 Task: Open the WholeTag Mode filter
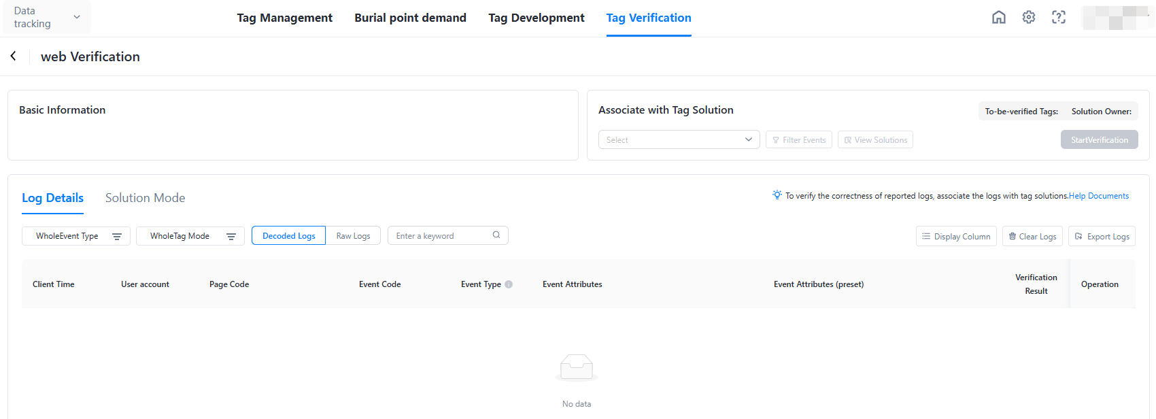tap(190, 236)
